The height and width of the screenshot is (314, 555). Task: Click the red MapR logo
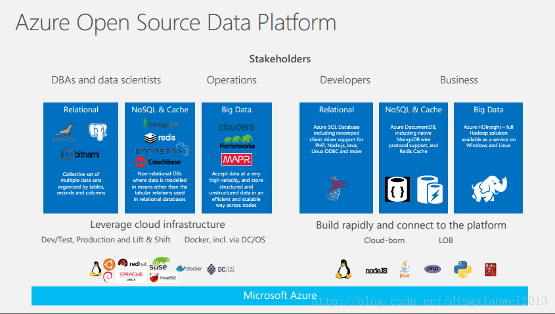[x=236, y=160]
